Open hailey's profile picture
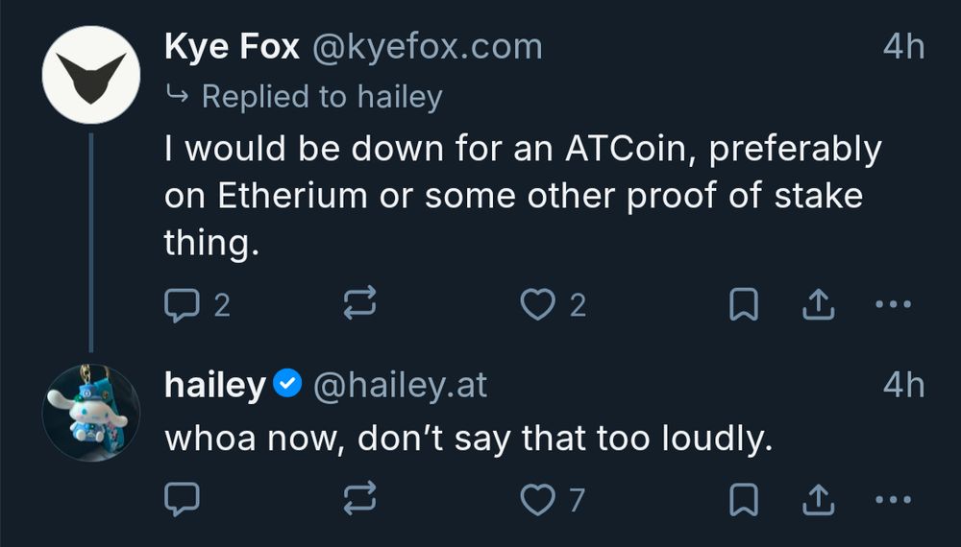The width and height of the screenshot is (961, 547). click(x=92, y=413)
